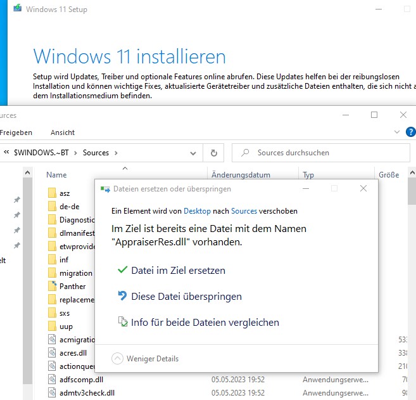Select the asz folder
This screenshot has width=416, height=400.
65,193
